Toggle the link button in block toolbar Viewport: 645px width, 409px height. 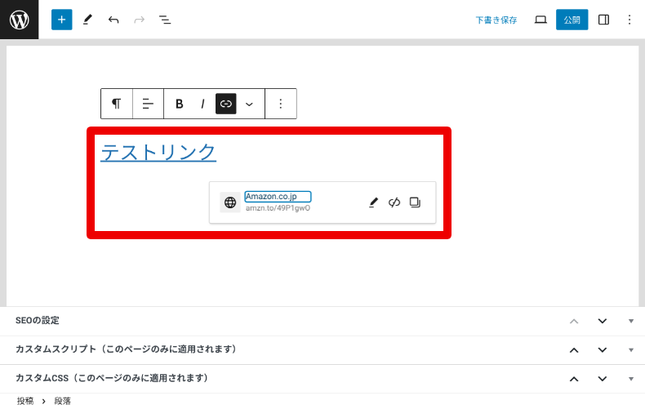click(226, 104)
